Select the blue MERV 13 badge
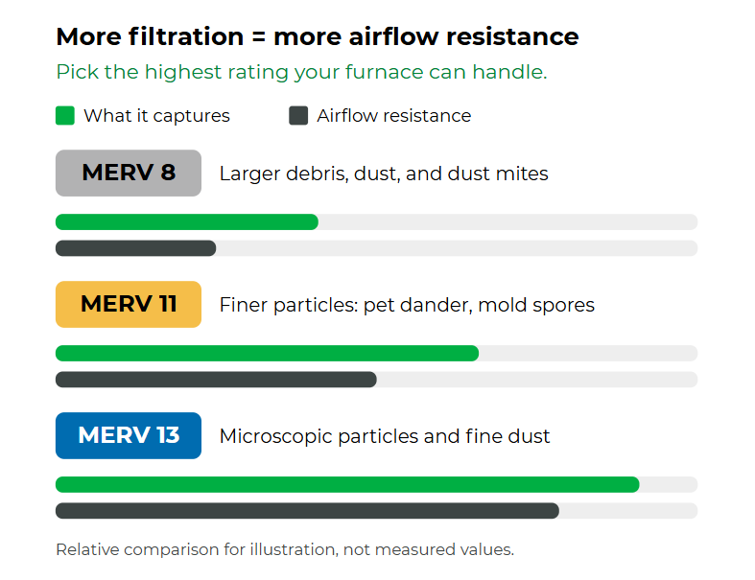 tap(129, 435)
